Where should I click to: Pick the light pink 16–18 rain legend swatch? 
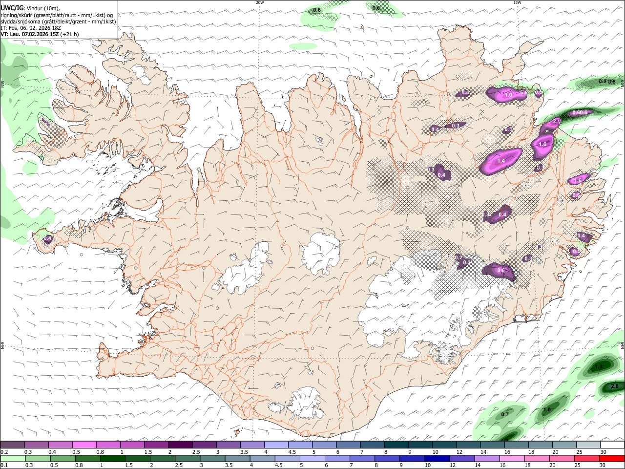point(512,458)
